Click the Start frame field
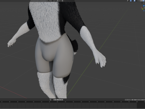This screenshot has height=109, width=145. click(x=137, y=100)
